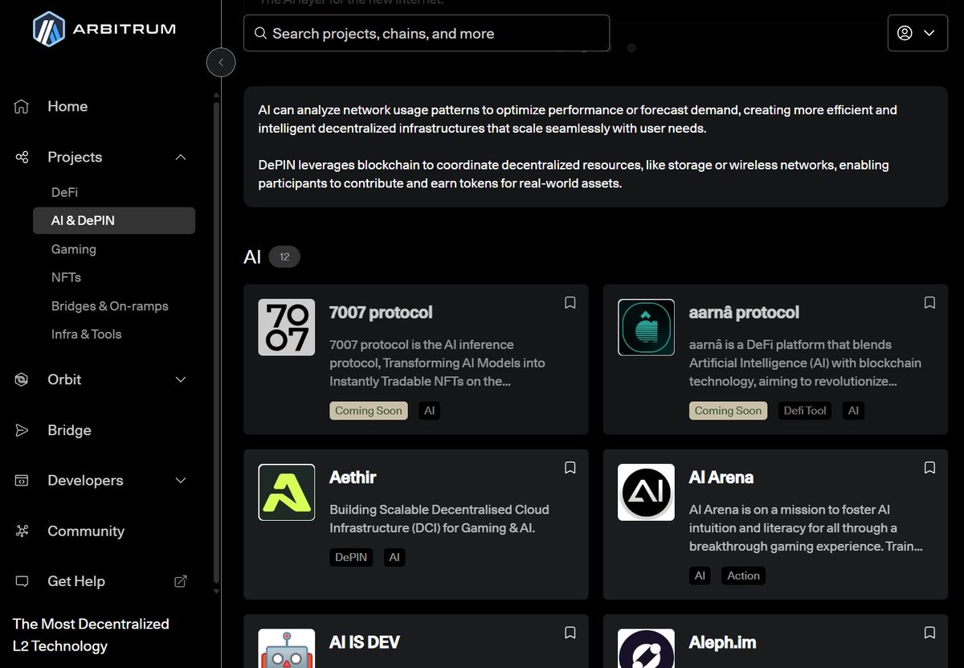Viewport: 964px width, 668px height.
Task: Bookmark the Aethir card
Action: click(x=570, y=467)
